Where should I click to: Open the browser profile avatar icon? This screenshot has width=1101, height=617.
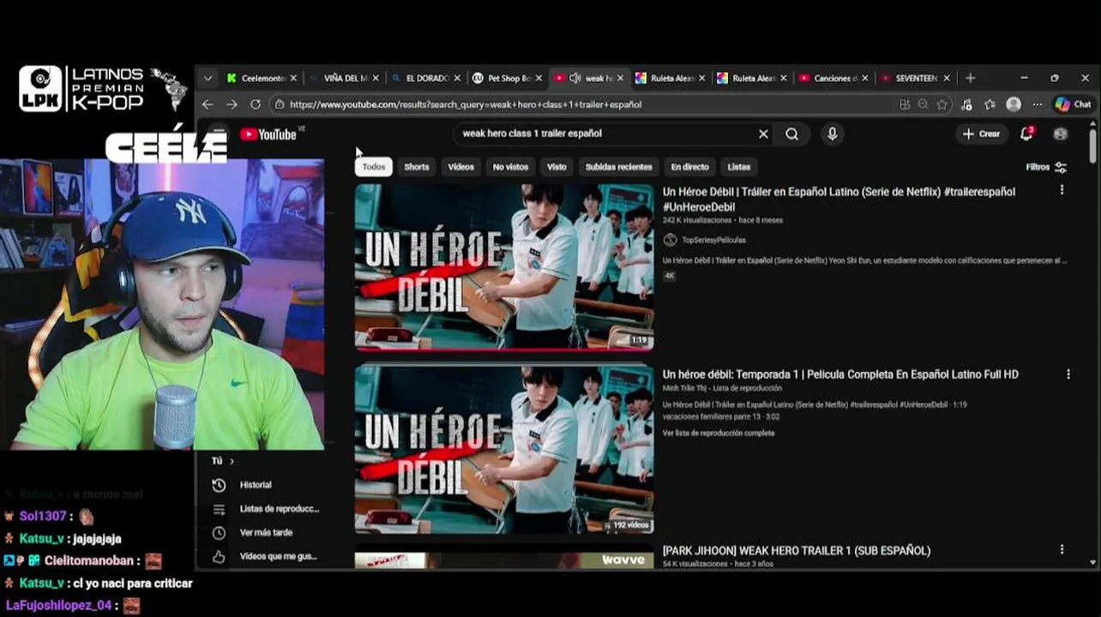click(x=1014, y=105)
